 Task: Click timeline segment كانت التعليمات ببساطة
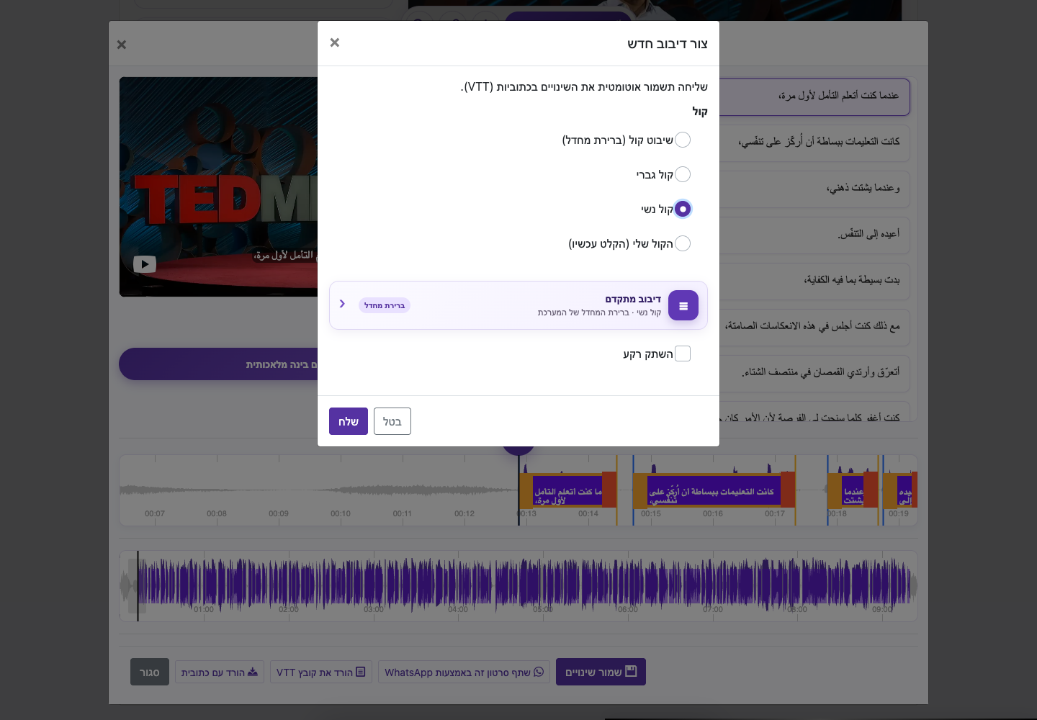714,490
